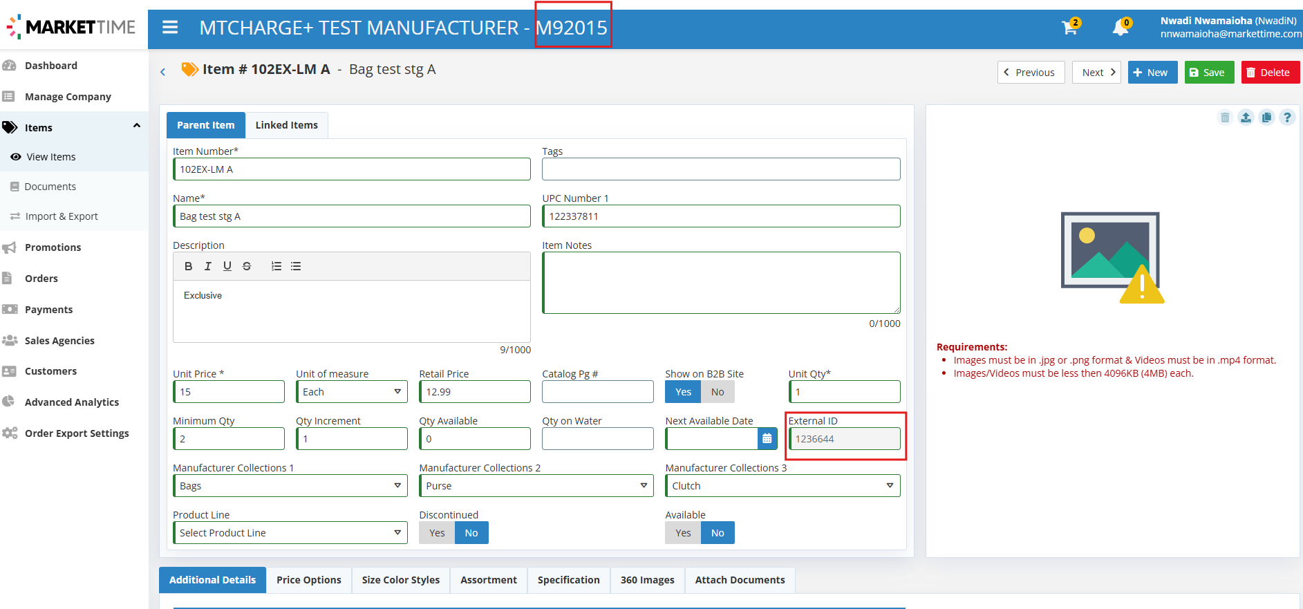
Task: Click the copy icon in image panel
Action: [x=1266, y=118]
